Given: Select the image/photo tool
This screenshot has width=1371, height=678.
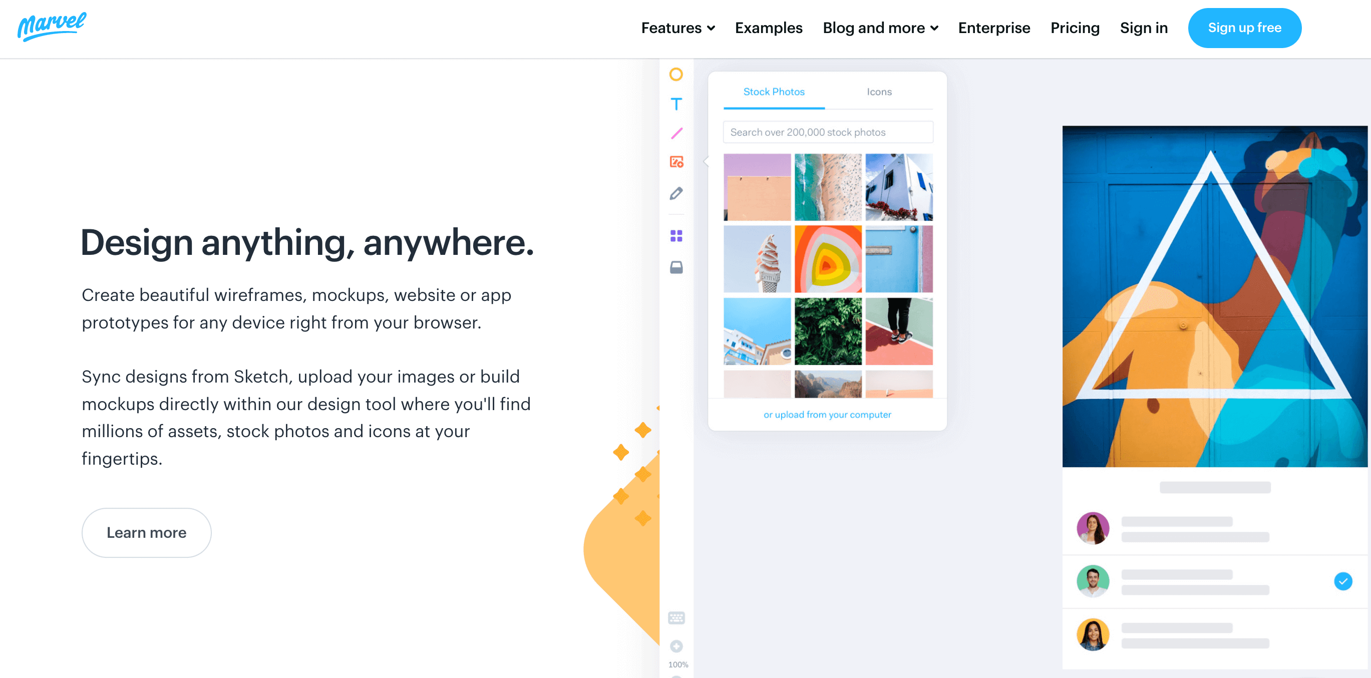Looking at the screenshot, I should click(x=677, y=163).
